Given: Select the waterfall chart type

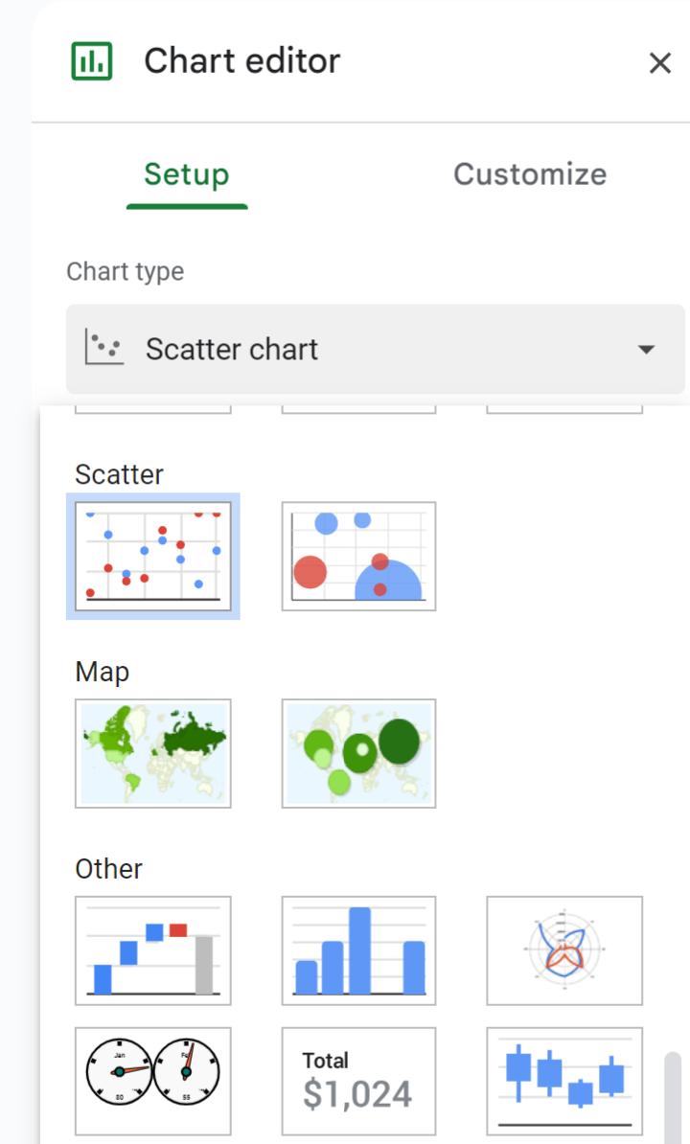Looking at the screenshot, I should tap(152, 950).
